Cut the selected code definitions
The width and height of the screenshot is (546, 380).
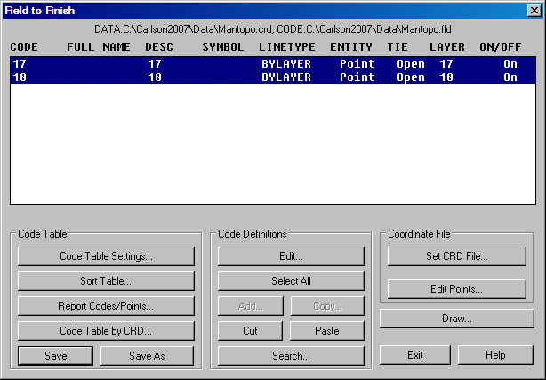250,331
